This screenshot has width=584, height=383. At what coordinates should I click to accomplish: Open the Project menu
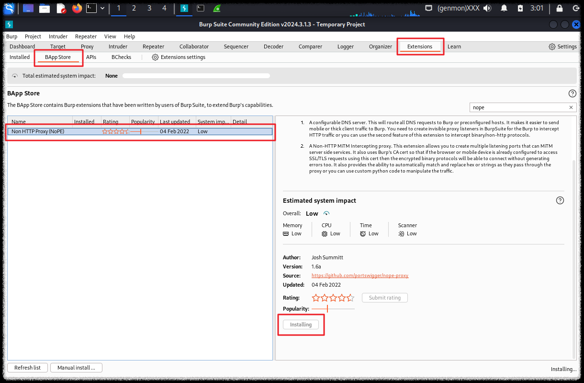[x=33, y=36]
